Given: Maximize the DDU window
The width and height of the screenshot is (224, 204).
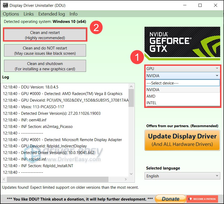Looking at the screenshot, I should pyautogui.click(x=200, y=5).
